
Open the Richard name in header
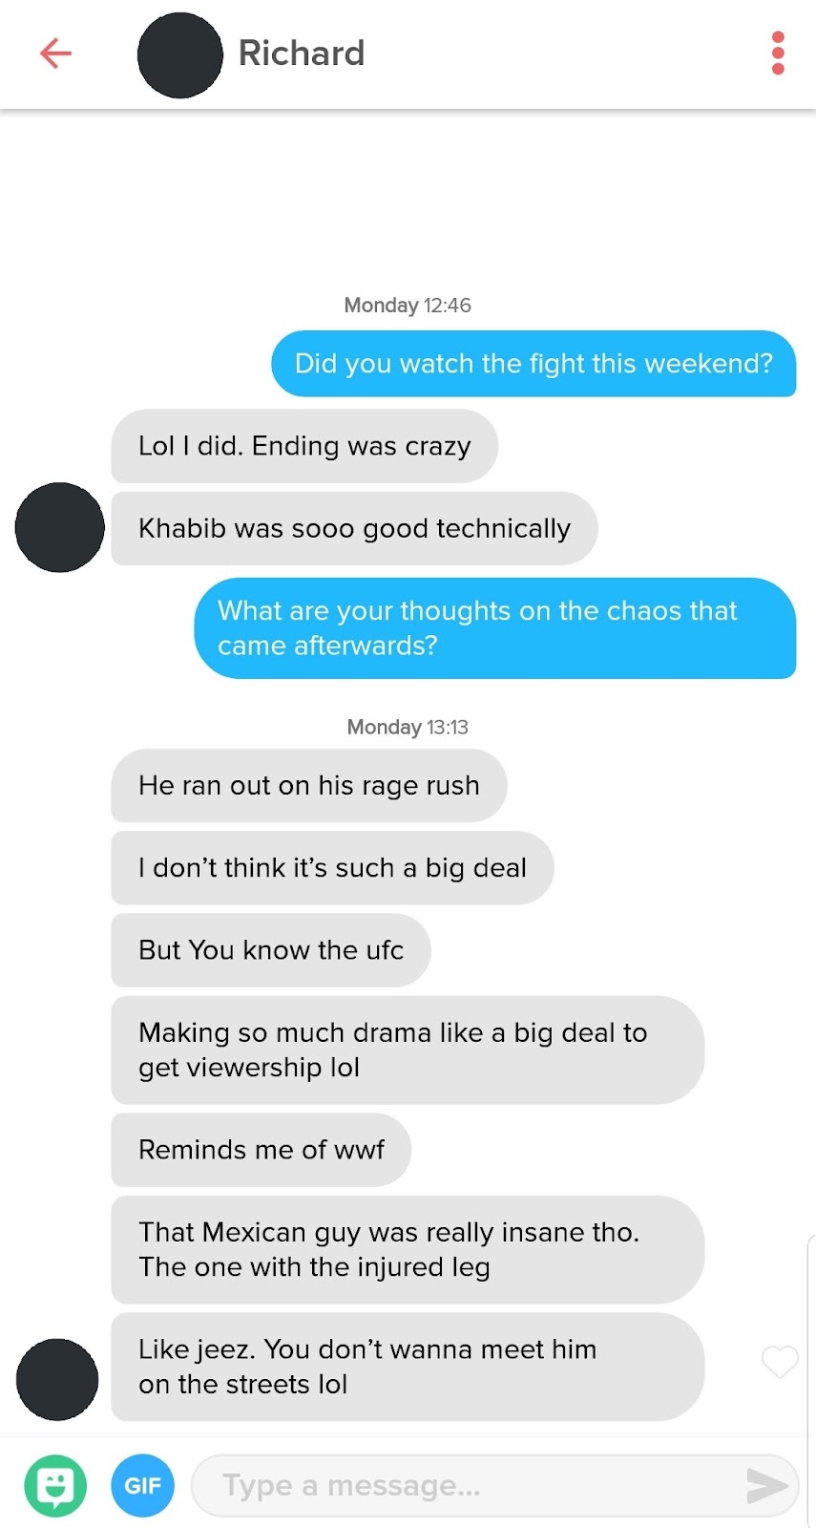pyautogui.click(x=302, y=53)
